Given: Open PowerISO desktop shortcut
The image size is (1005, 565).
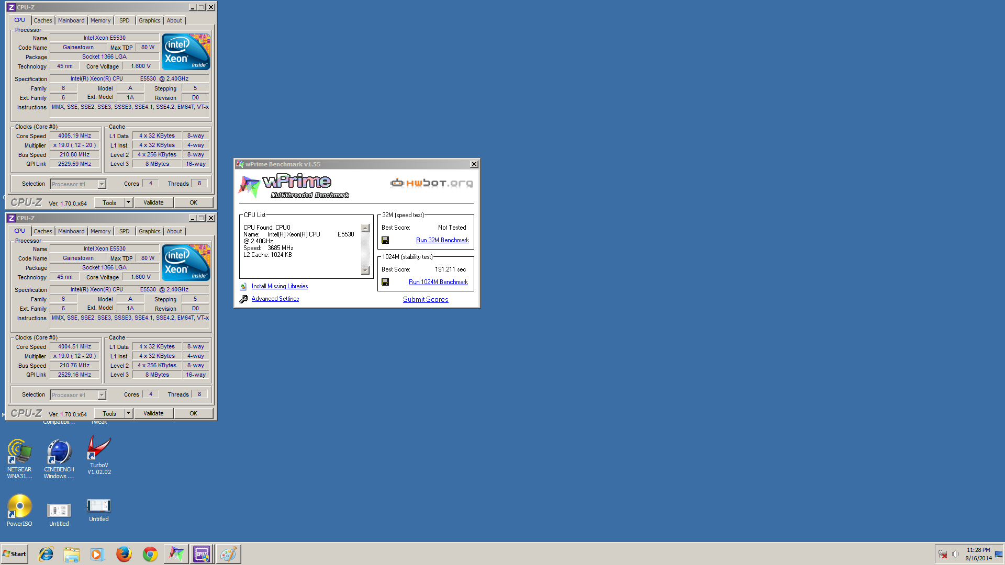Looking at the screenshot, I should (19, 510).
